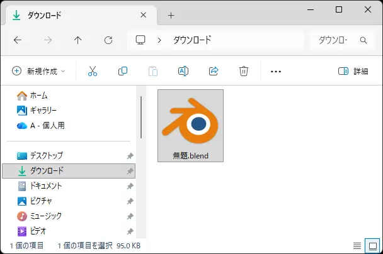This screenshot has width=383, height=254.
Task: Open ギャラリー in the sidebar
Action: pyautogui.click(x=37, y=111)
